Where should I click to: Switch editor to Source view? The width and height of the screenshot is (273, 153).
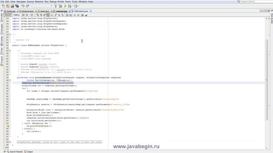pyautogui.click(x=8, y=15)
